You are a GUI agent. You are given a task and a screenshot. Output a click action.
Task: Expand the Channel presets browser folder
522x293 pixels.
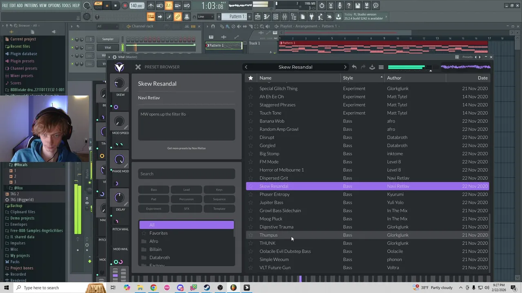click(x=24, y=68)
